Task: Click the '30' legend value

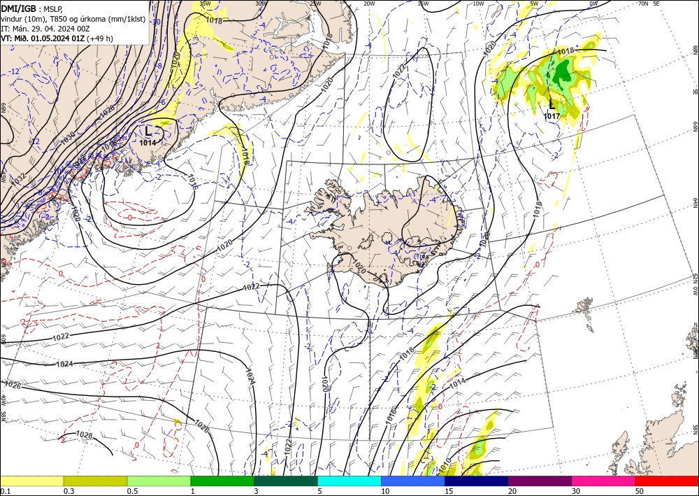Action: (576, 491)
